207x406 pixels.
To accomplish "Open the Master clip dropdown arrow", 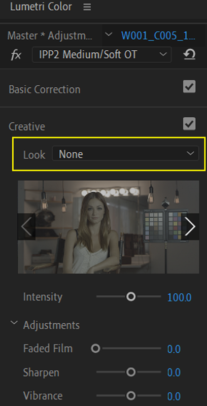I will coord(109,35).
